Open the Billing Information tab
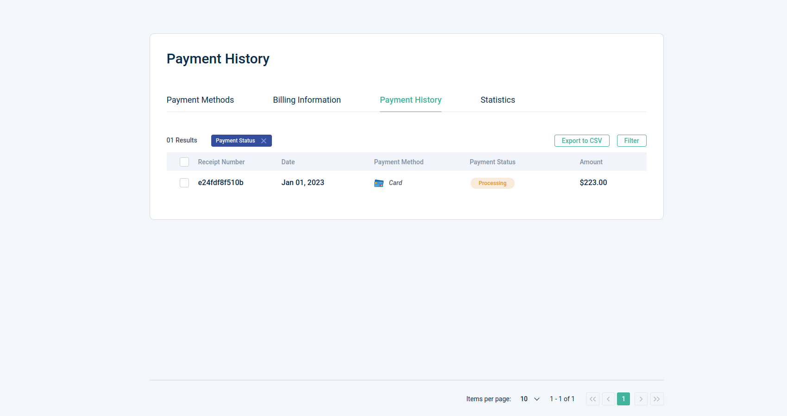787x416 pixels. (307, 100)
